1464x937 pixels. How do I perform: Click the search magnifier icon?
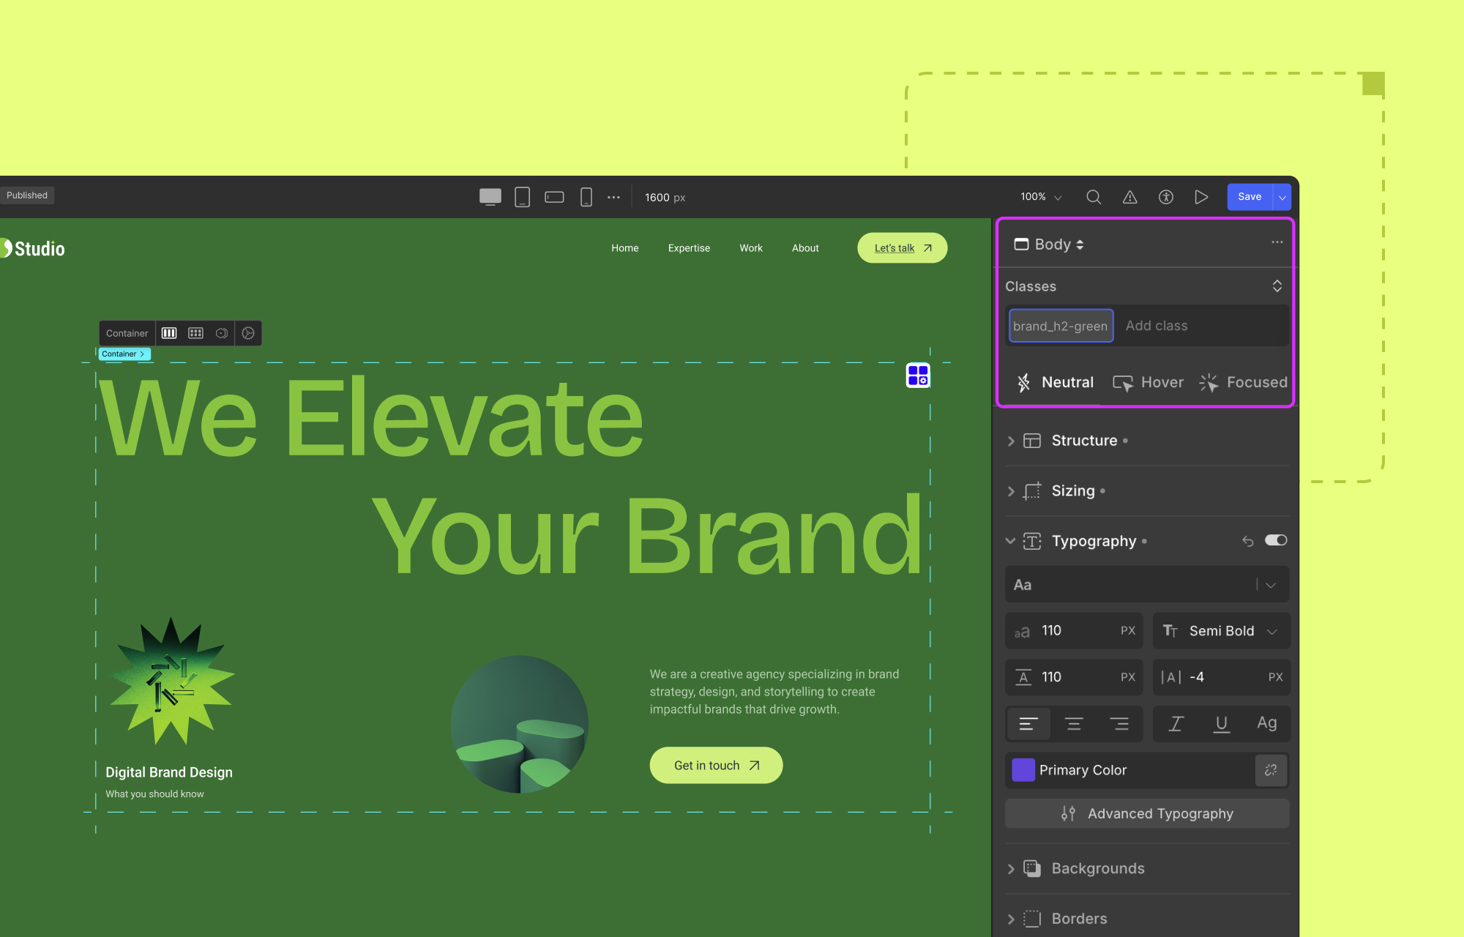tap(1094, 197)
